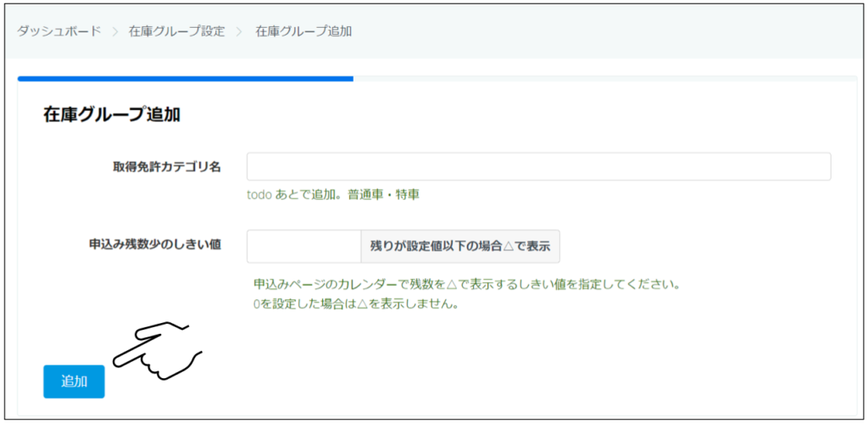
Task: Click the blue filled portion of progress bar
Action: click(185, 79)
